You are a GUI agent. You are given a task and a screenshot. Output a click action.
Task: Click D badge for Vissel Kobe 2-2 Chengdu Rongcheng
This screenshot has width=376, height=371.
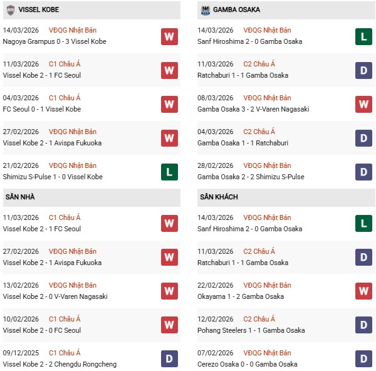pos(169,359)
